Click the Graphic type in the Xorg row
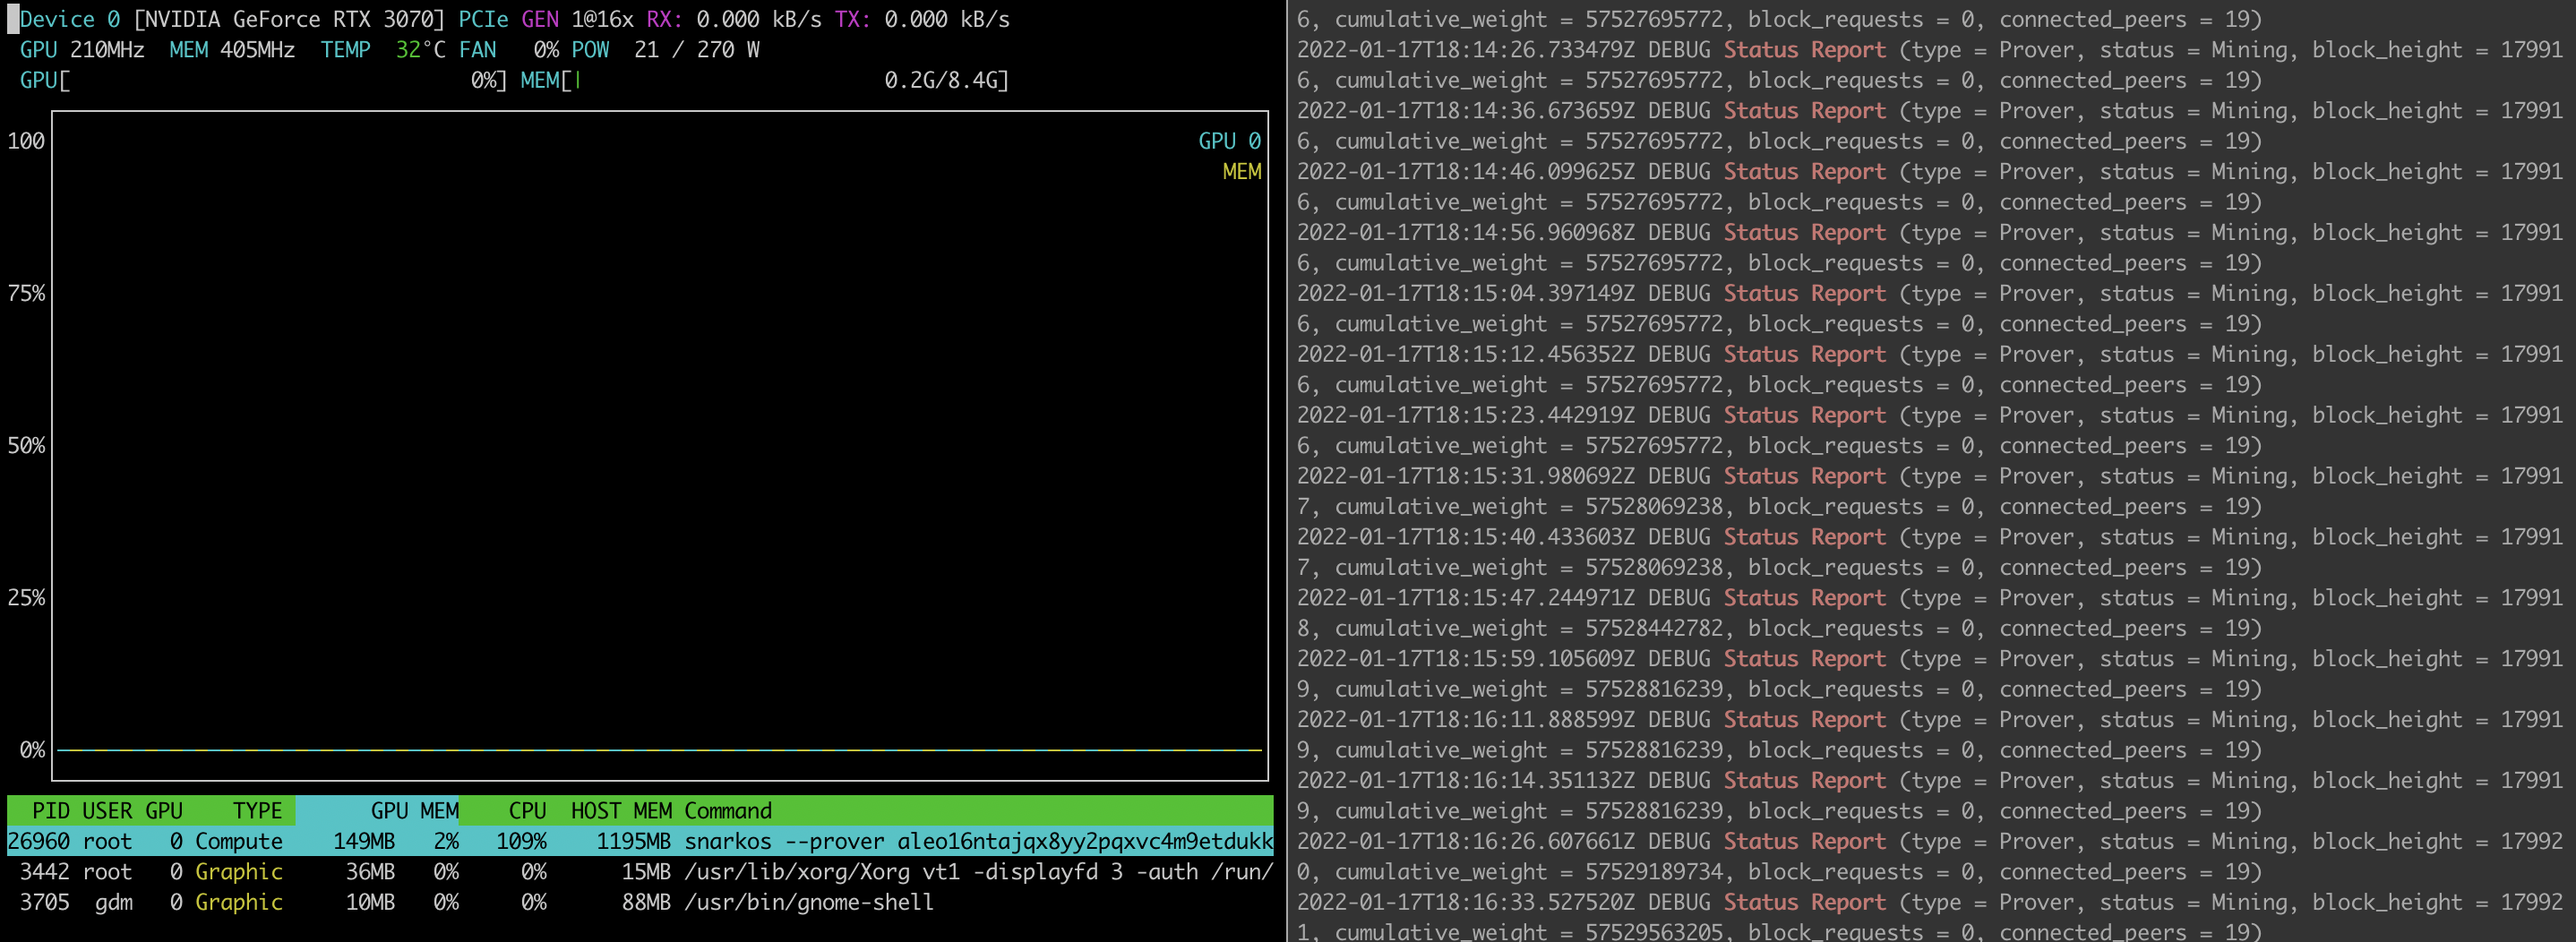Image resolution: width=2576 pixels, height=942 pixels. click(x=239, y=872)
